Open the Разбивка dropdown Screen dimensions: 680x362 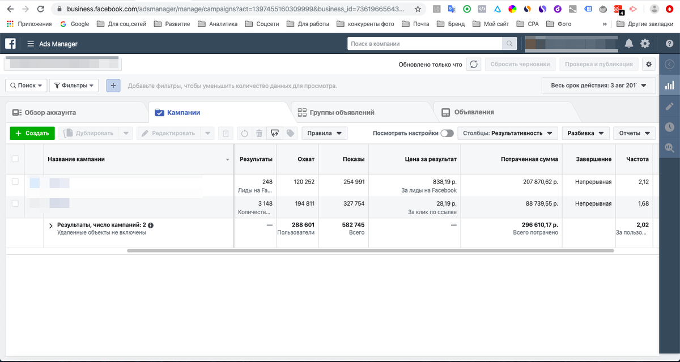point(585,133)
